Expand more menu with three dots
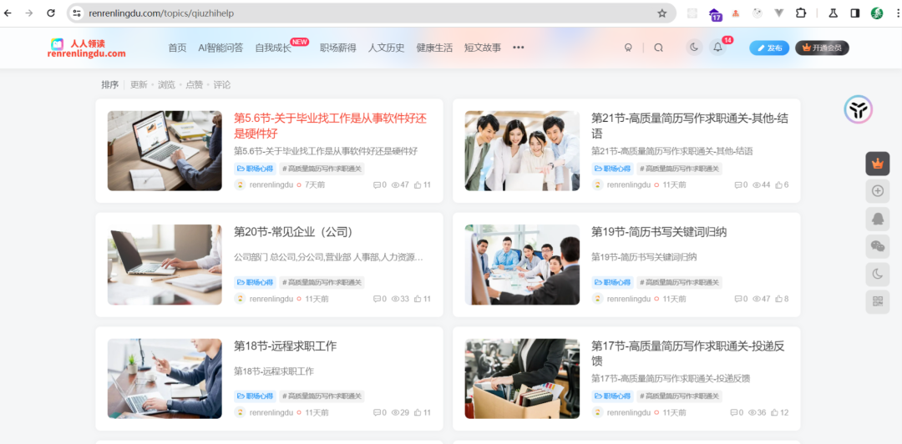This screenshot has width=902, height=444. click(519, 48)
